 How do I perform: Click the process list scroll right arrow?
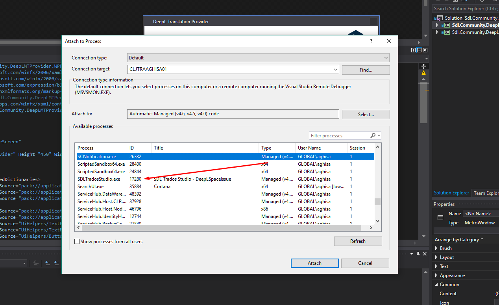pyautogui.click(x=371, y=228)
